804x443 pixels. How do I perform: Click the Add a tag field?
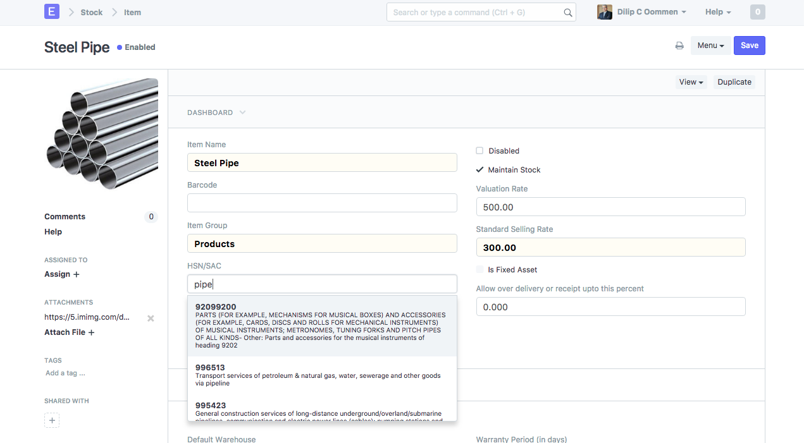click(65, 373)
